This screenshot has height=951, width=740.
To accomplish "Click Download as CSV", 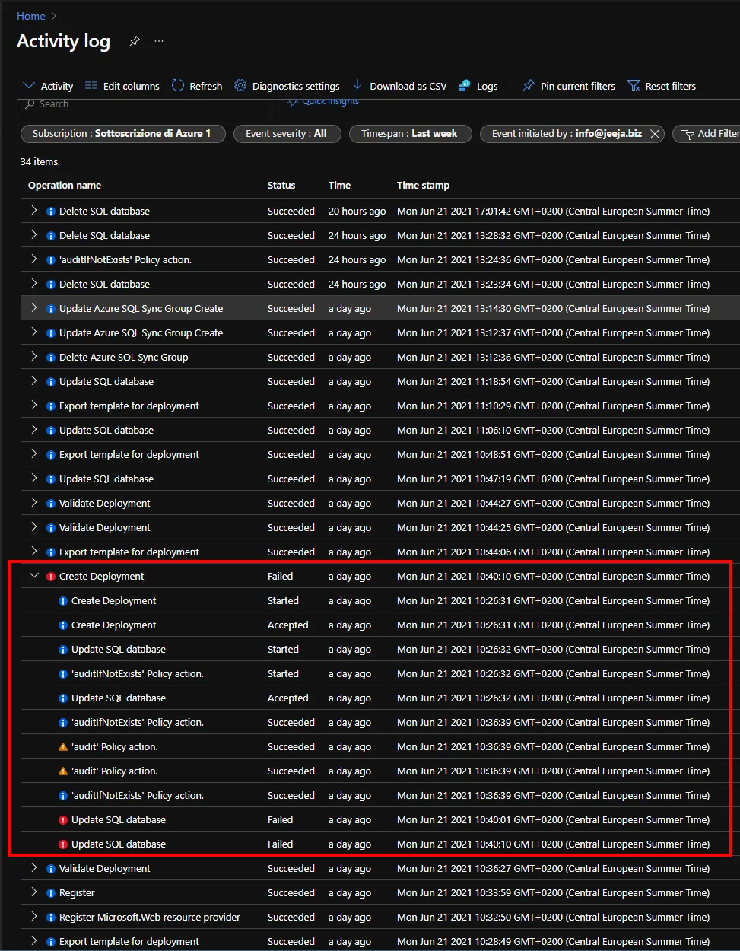I will 399,86.
